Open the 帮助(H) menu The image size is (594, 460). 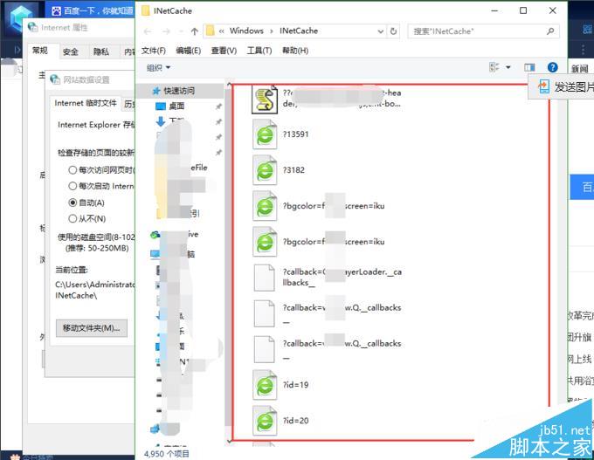pyautogui.click(x=295, y=51)
